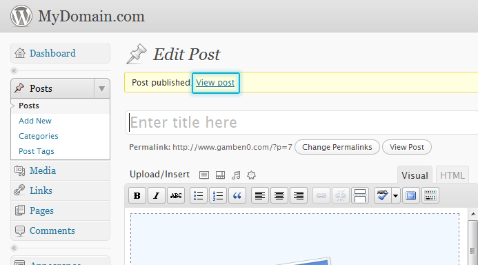Toggle Strikethrough formatting
478x265 pixels.
[x=176, y=195]
